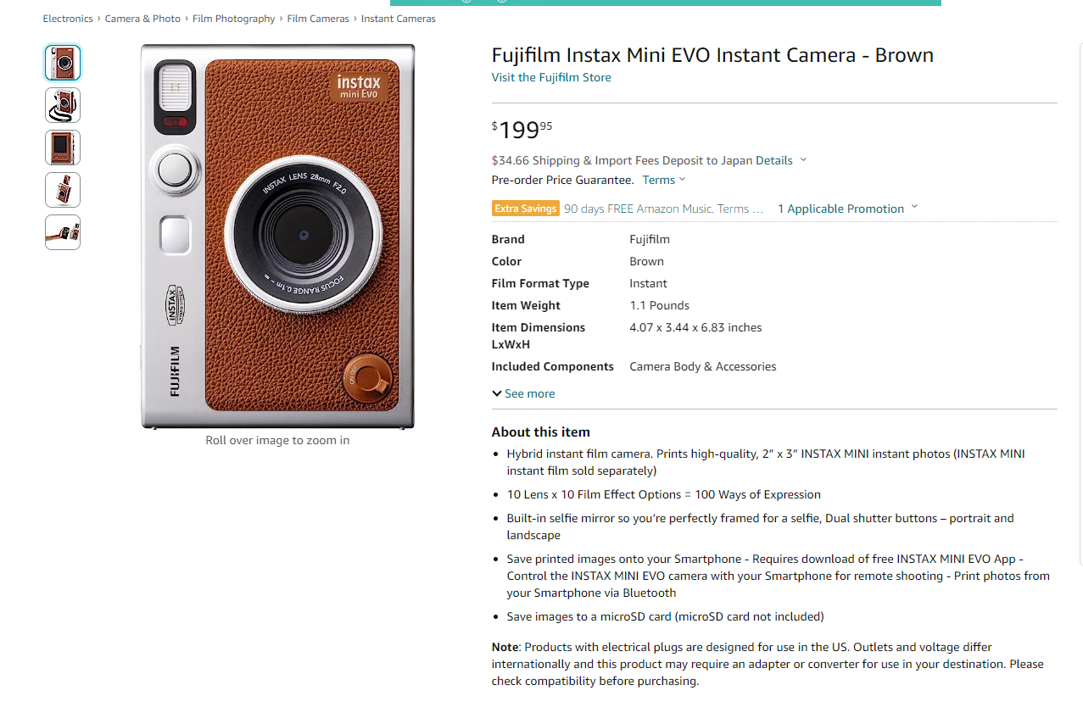Click the $199.95 price

522,130
